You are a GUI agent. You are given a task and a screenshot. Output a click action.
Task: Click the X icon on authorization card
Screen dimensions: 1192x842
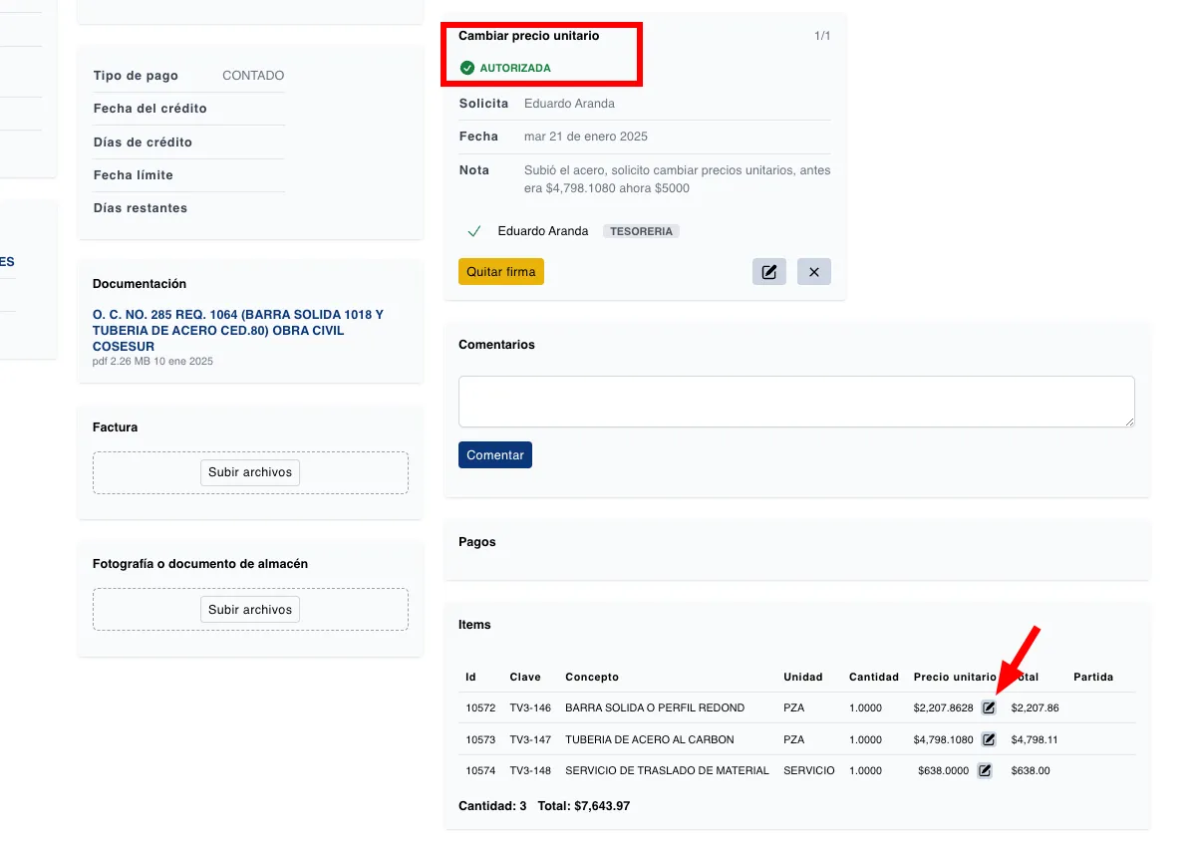[813, 272]
